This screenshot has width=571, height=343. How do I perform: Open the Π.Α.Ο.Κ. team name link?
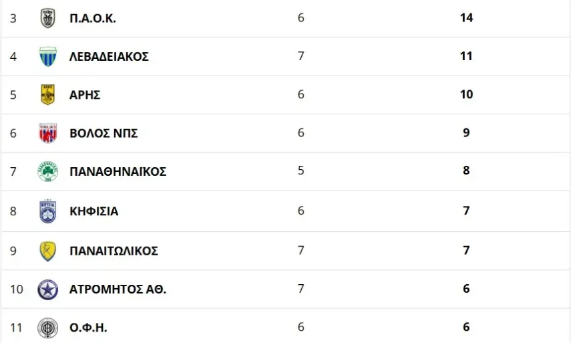92,18
